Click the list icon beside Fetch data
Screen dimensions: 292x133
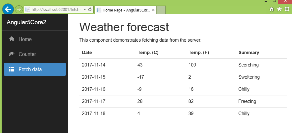point(12,69)
